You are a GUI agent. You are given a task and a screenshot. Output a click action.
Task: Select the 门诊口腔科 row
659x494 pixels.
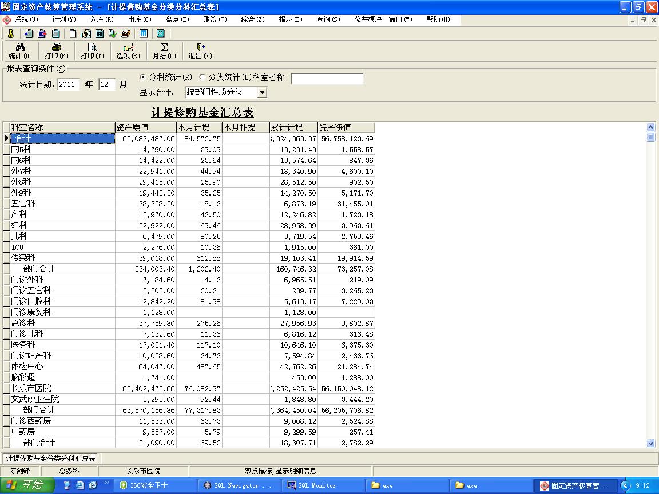[192, 302]
